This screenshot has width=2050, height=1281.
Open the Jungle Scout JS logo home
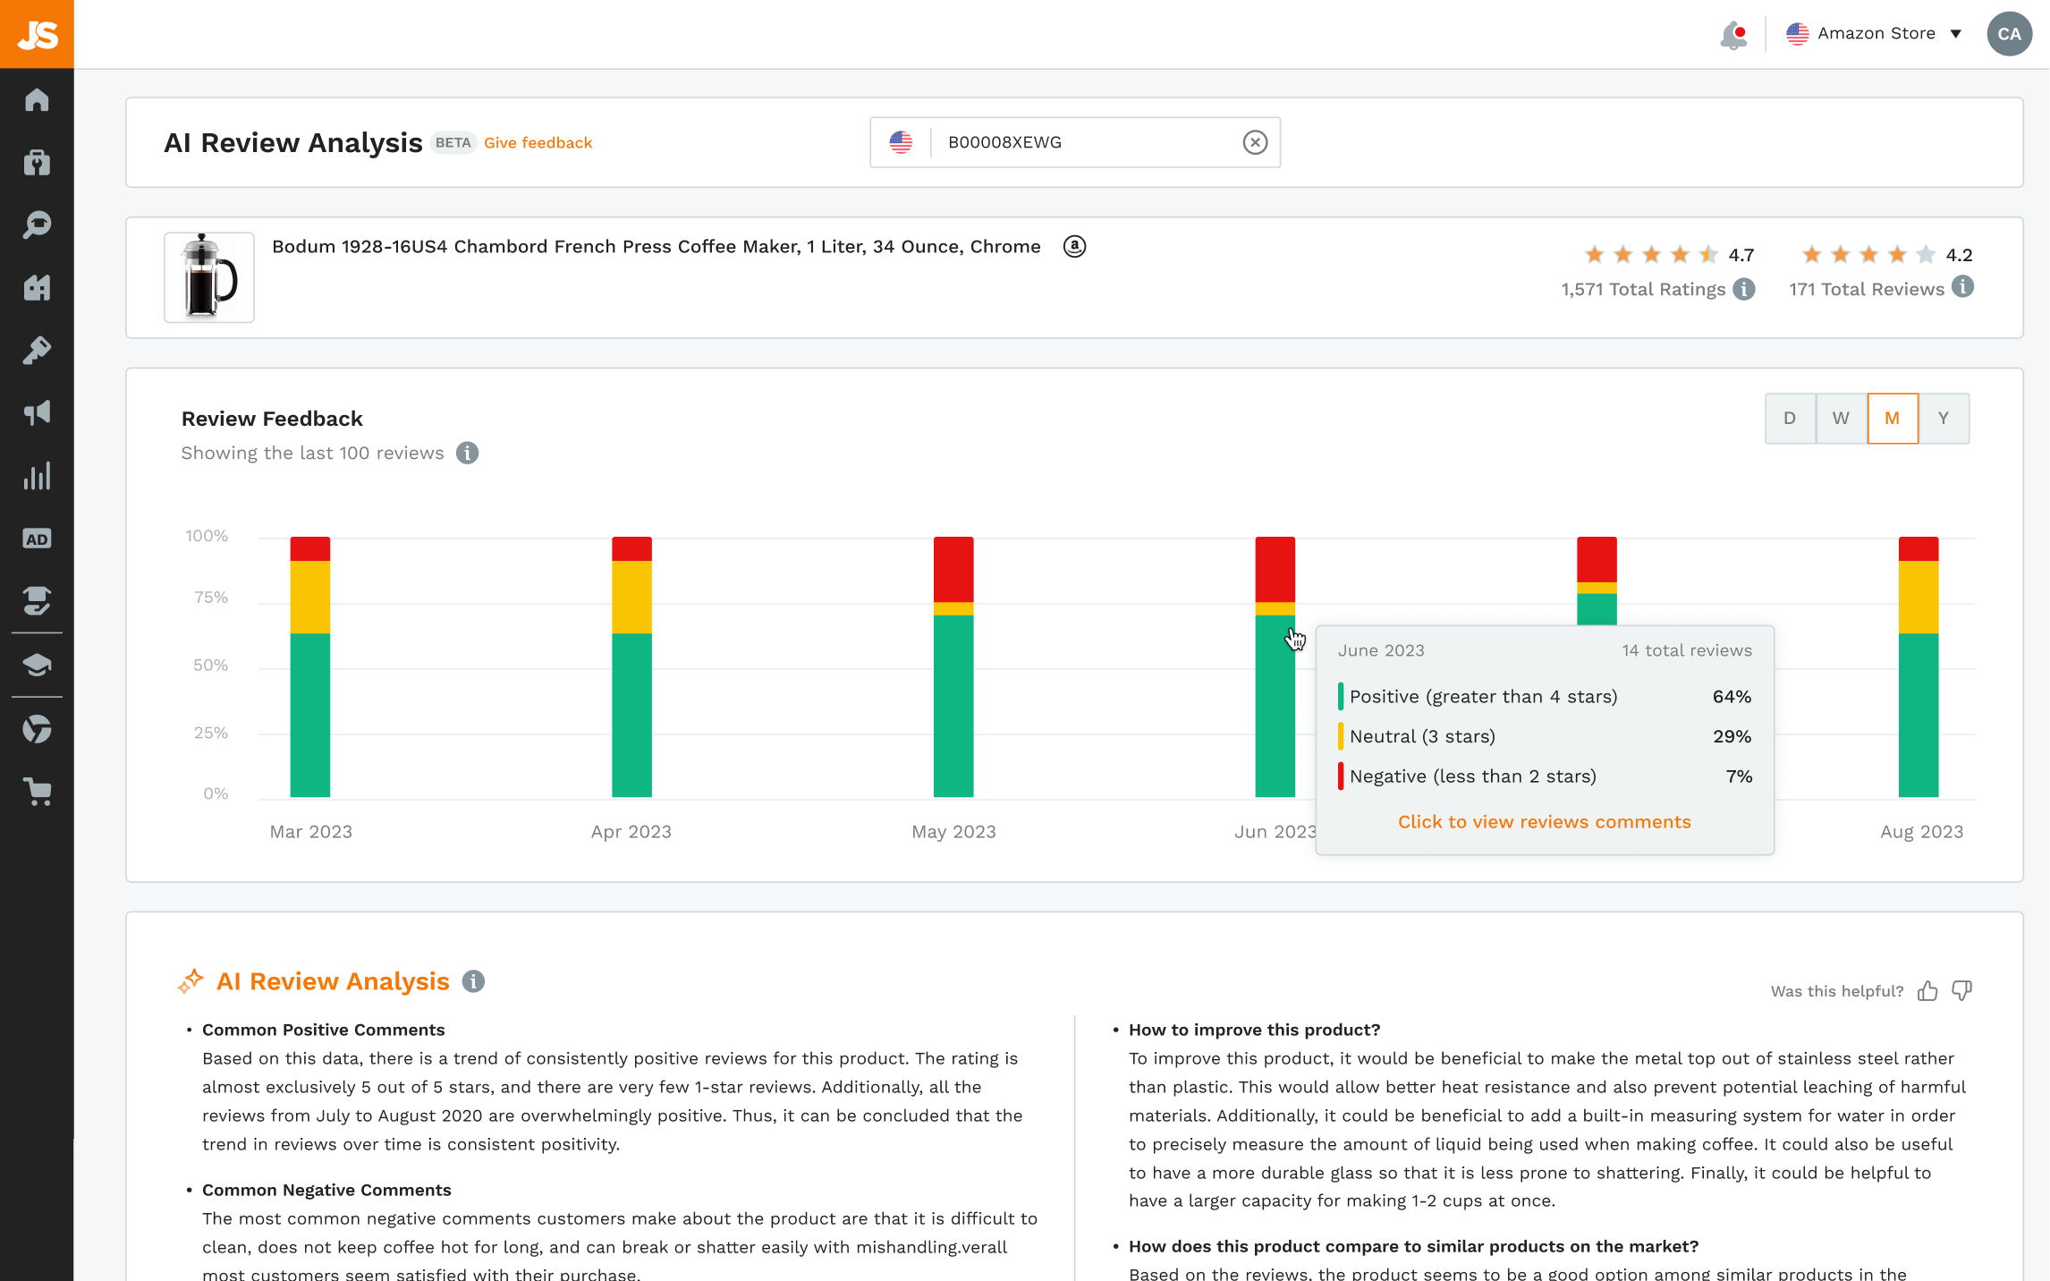click(x=37, y=34)
